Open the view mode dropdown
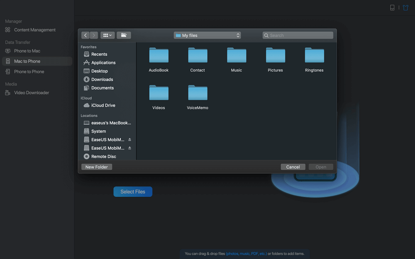415x259 pixels. (x=107, y=36)
